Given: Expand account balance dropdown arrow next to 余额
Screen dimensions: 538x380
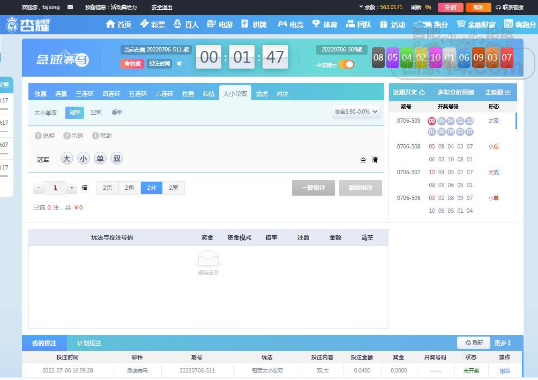Looking at the screenshot, I should point(361,8).
